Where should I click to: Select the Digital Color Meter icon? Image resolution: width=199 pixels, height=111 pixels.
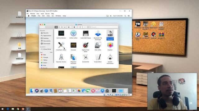[x=86, y=45]
